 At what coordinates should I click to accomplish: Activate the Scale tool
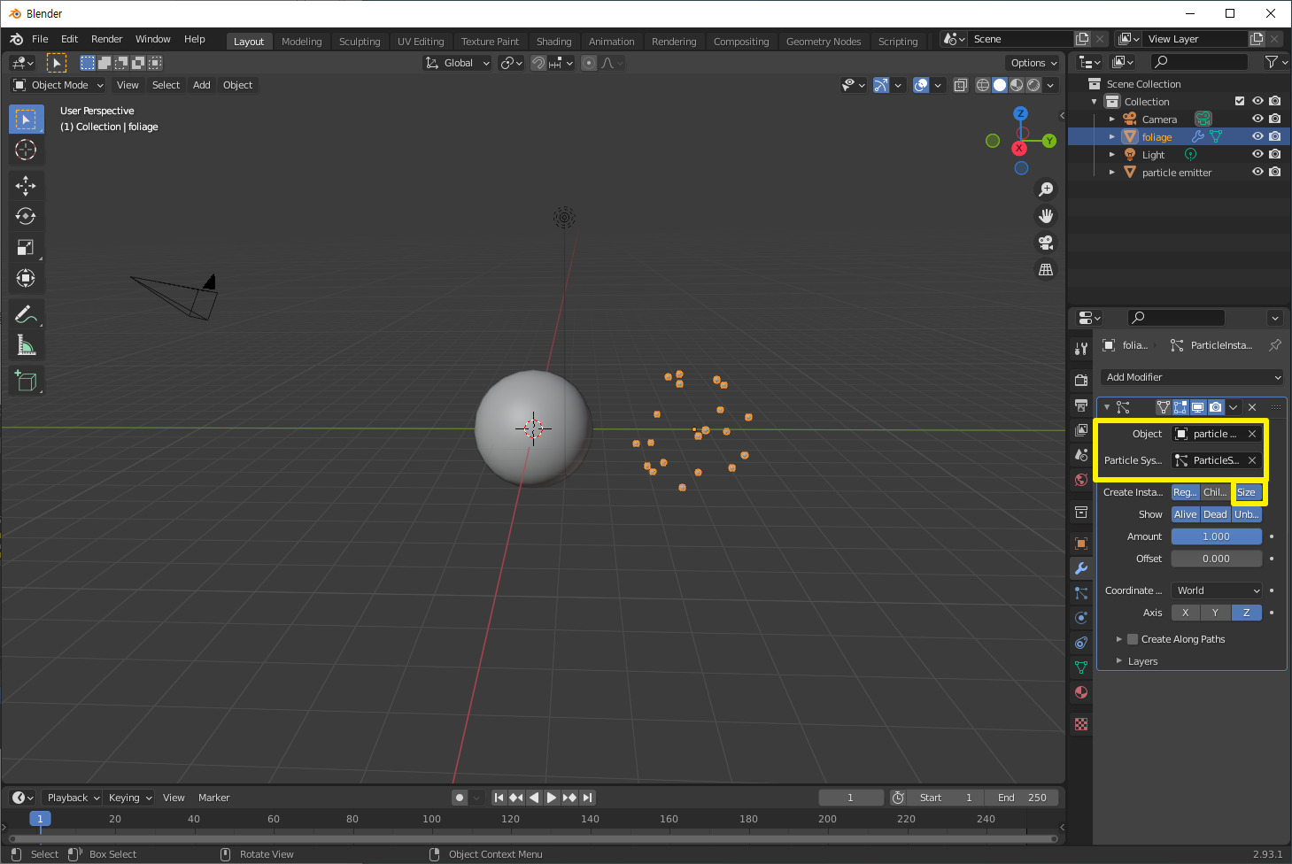[26, 247]
